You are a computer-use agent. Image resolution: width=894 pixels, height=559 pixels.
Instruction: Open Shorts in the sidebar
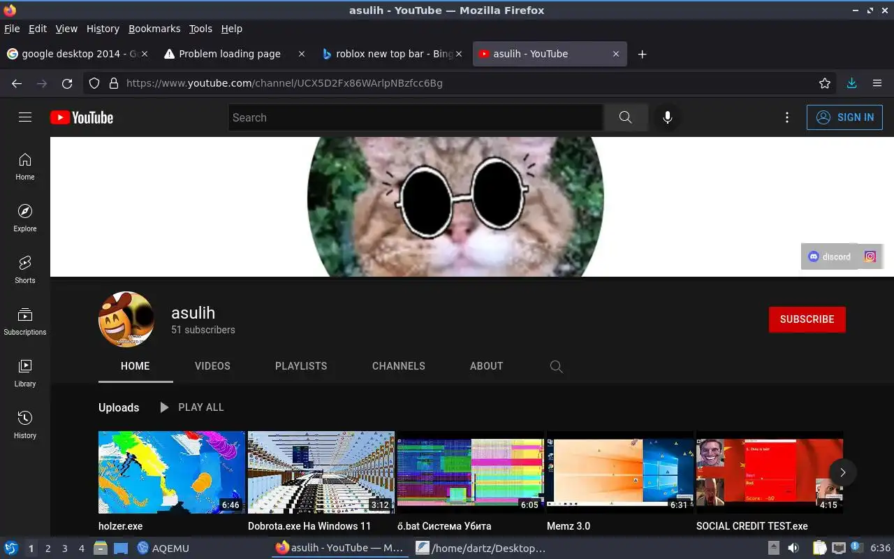coord(25,270)
